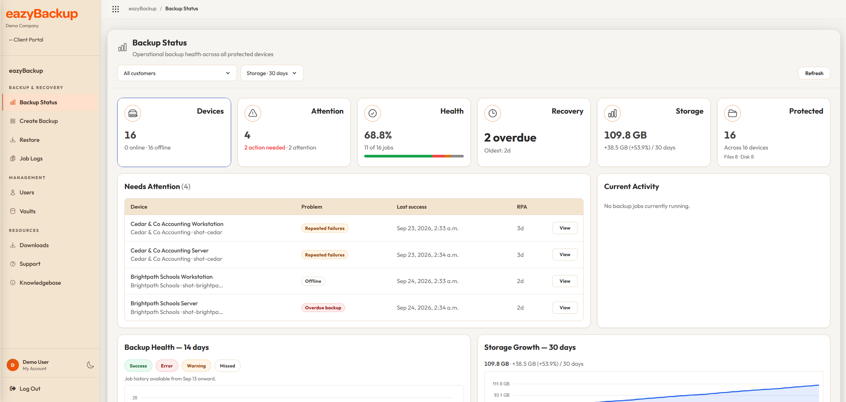846x402 pixels.
Task: Navigate to Users management
Action: (50, 192)
